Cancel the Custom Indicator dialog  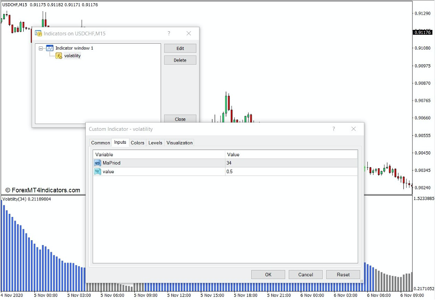pos(305,274)
